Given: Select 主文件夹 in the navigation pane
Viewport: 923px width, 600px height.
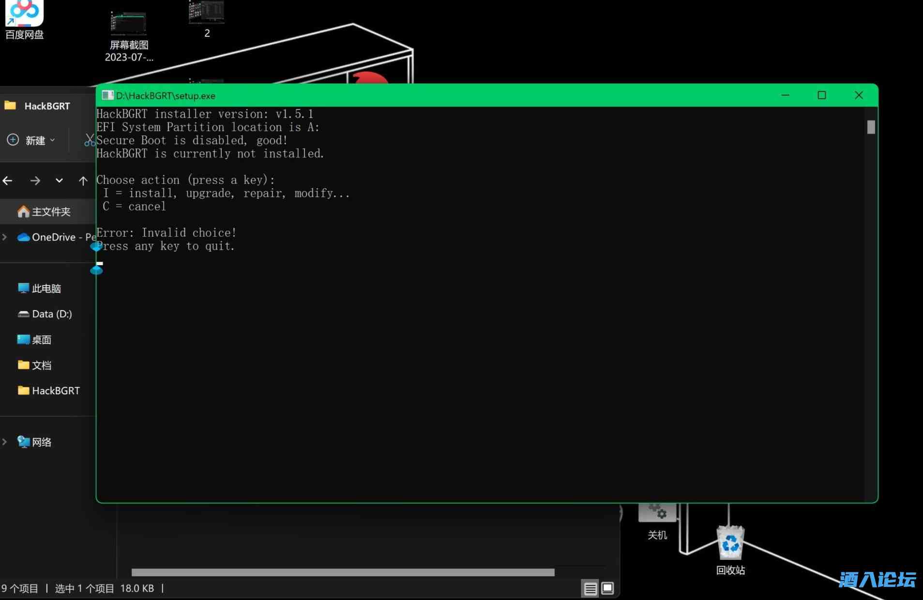Looking at the screenshot, I should pos(50,211).
